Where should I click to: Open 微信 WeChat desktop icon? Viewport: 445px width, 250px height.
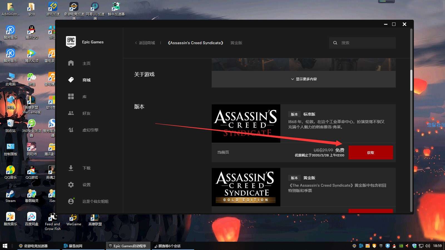pos(32,79)
